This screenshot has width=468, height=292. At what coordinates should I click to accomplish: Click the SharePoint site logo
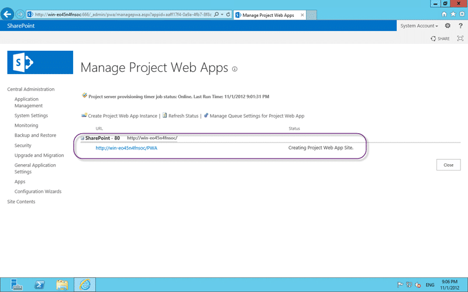pos(40,62)
